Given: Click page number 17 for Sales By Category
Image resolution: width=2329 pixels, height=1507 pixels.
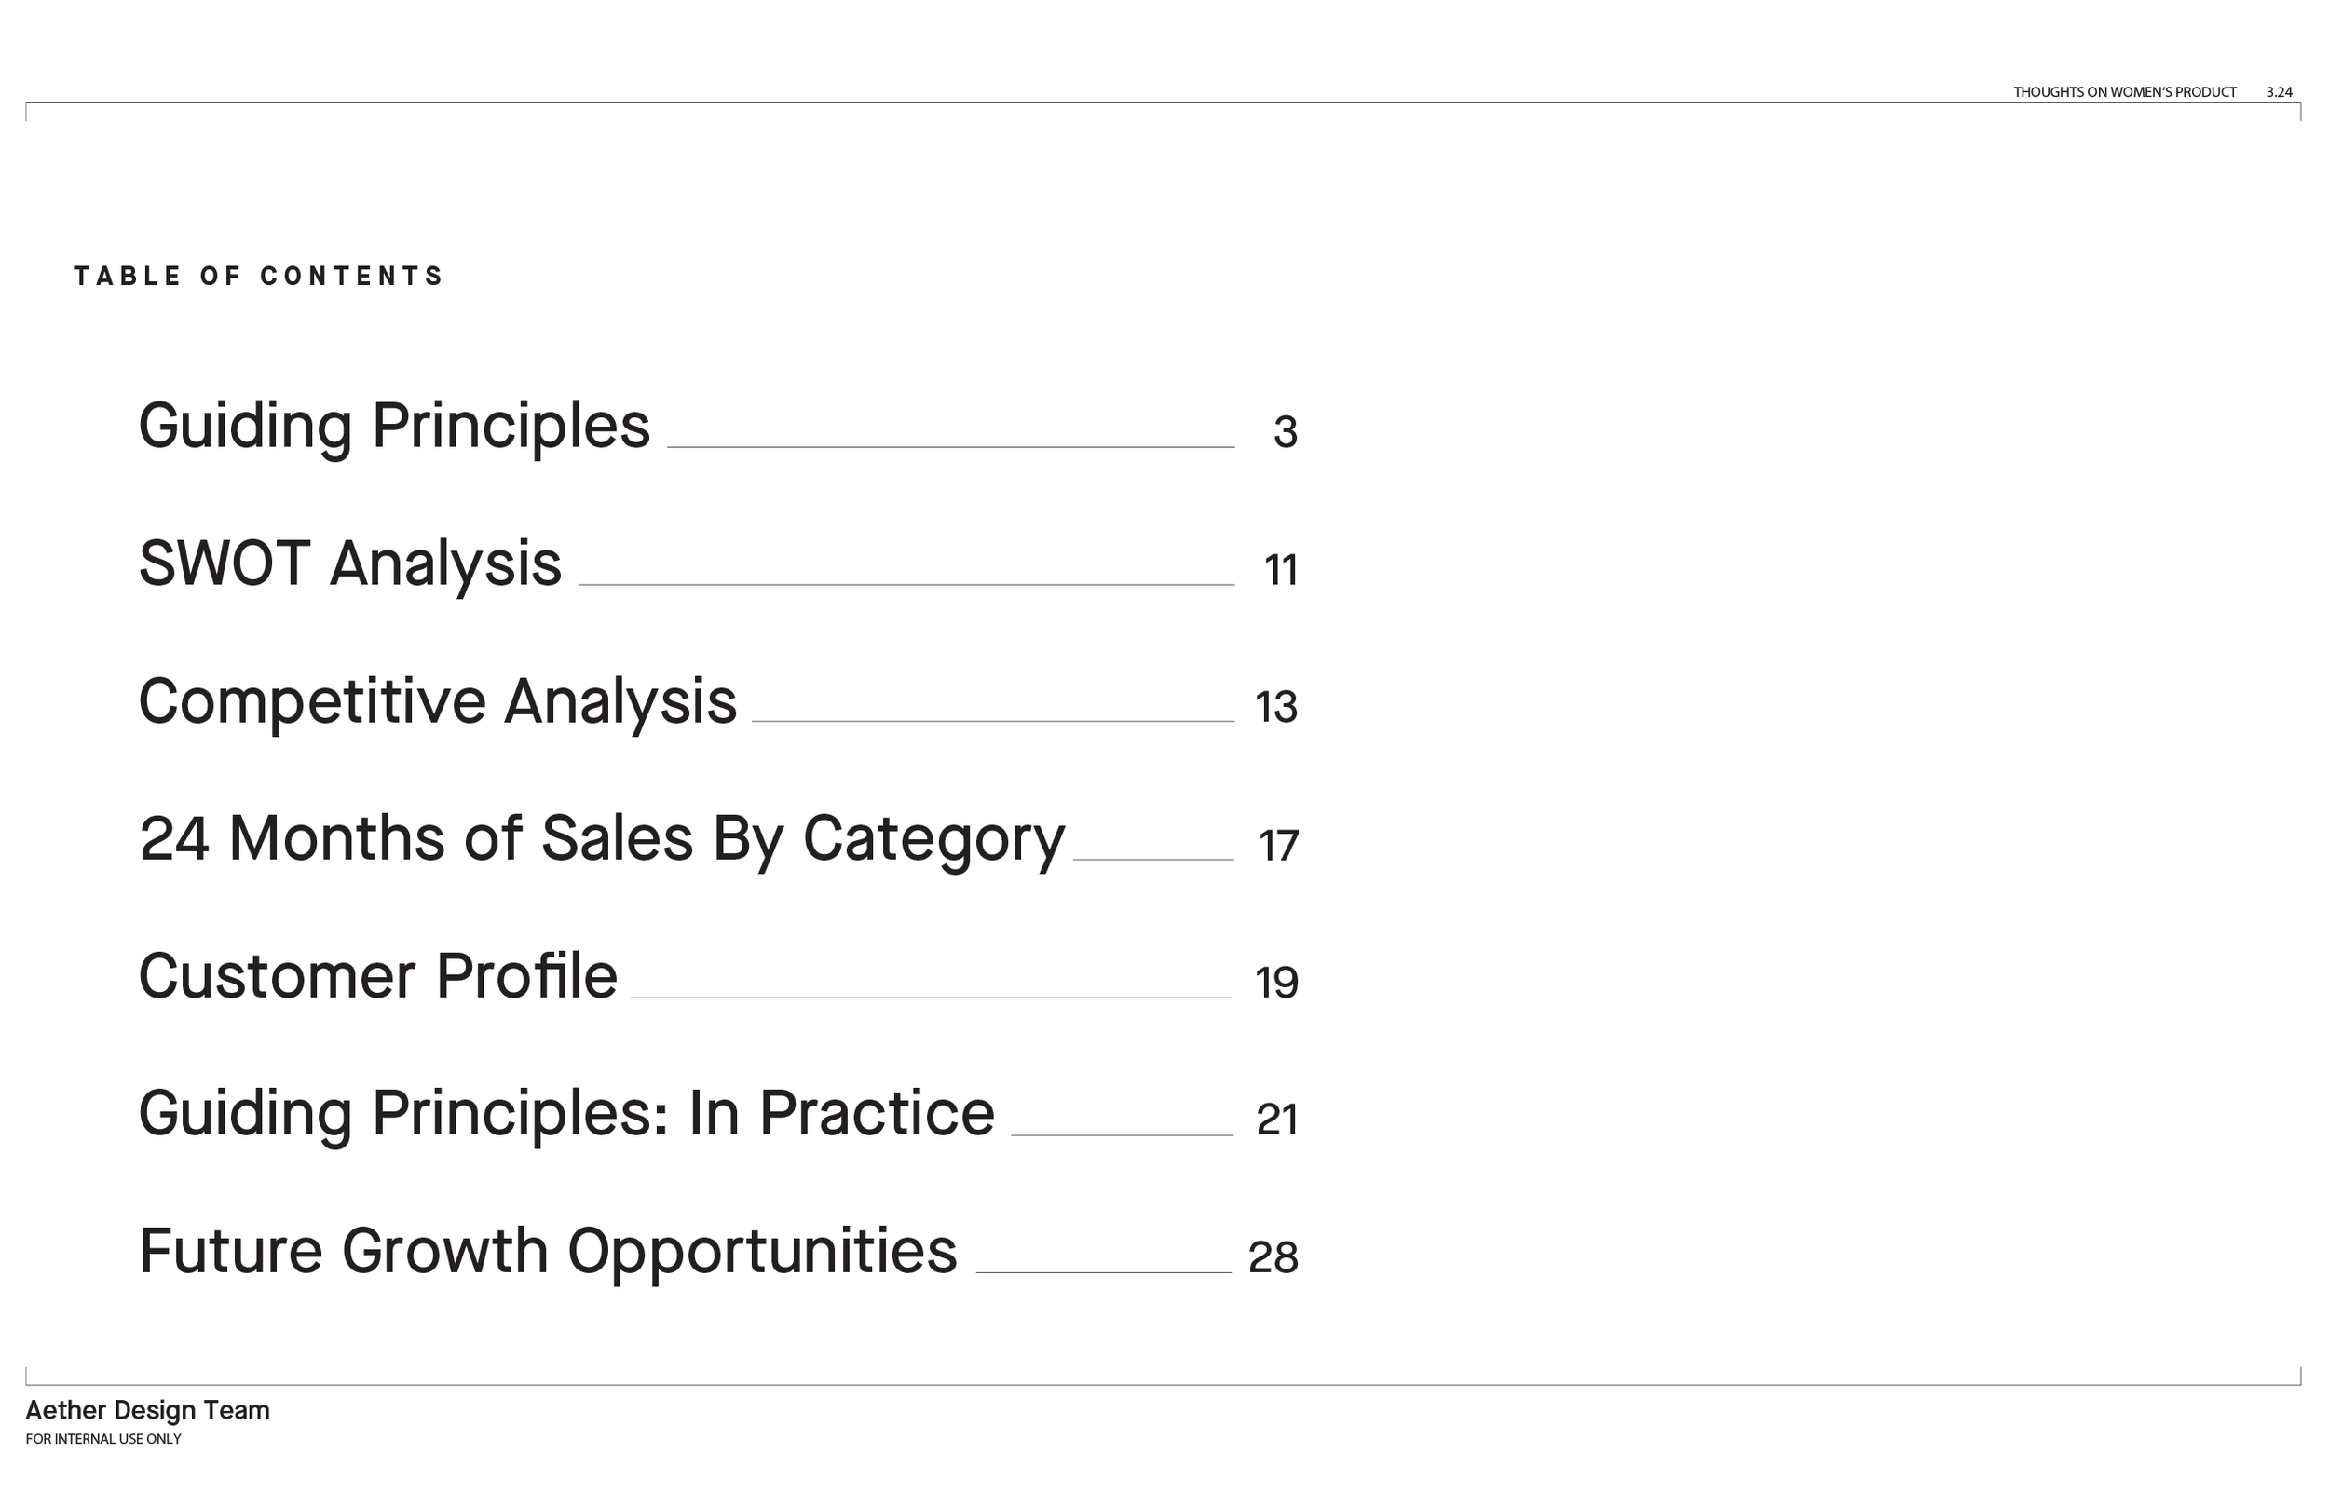Looking at the screenshot, I should 1278,847.
